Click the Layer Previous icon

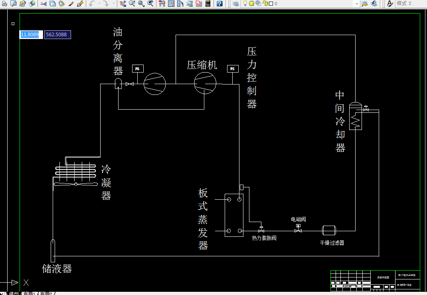374,4
